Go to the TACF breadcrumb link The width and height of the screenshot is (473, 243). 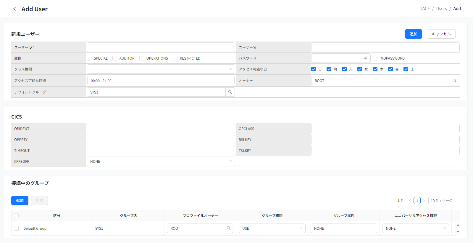[425, 9]
